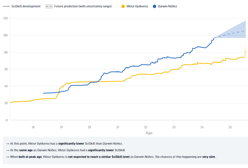Click the age 18 axis tick label
Viewport: 248px width, 168px height.
33,127
